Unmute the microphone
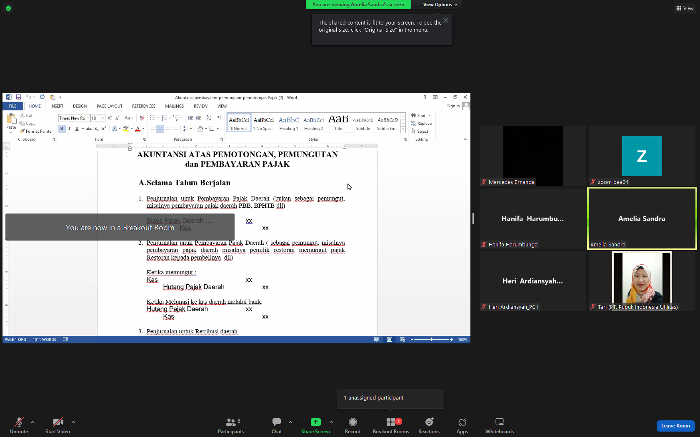 pyautogui.click(x=19, y=425)
